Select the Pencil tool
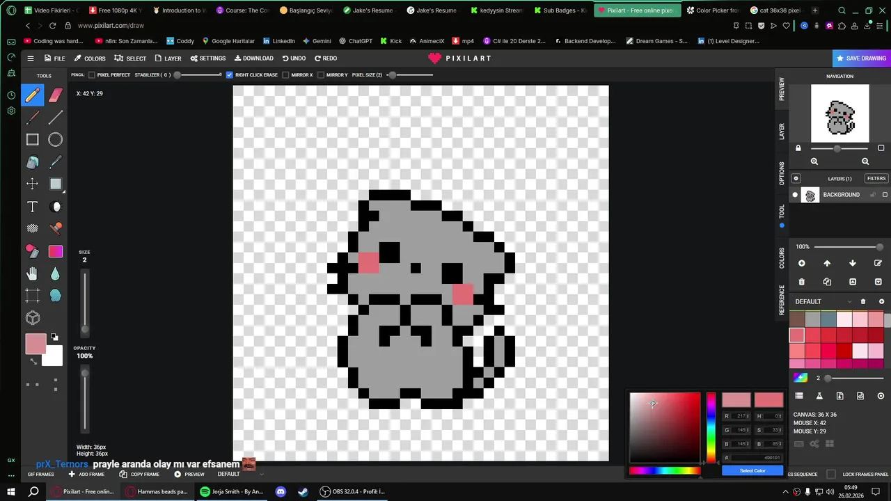 (32, 95)
